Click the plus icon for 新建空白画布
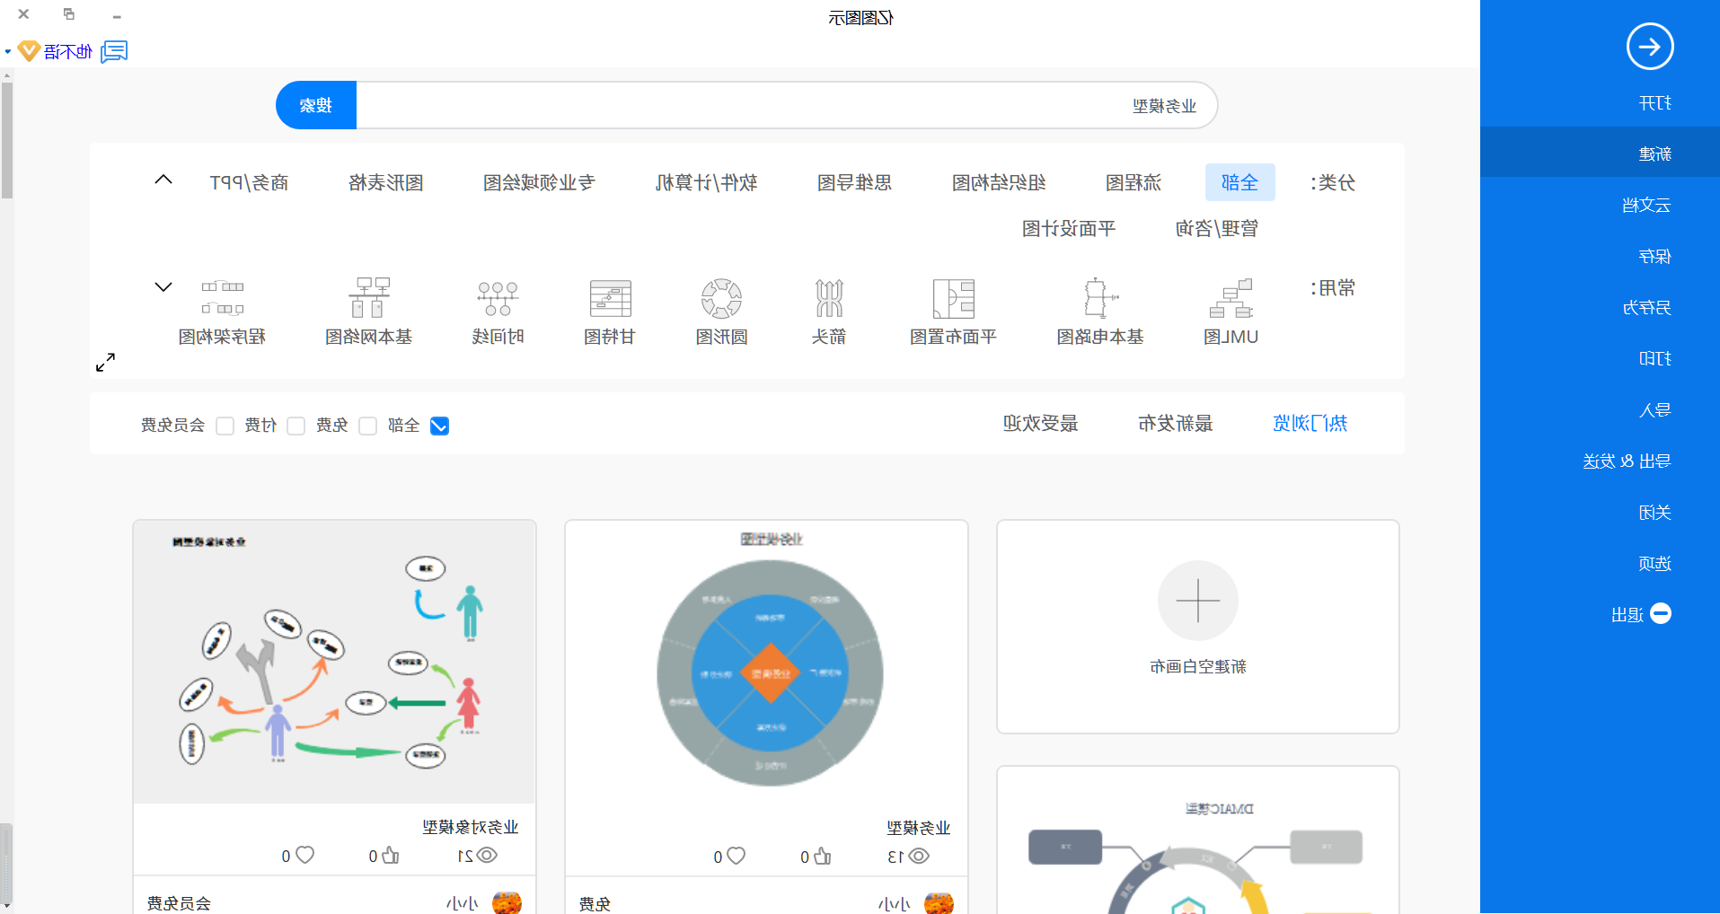The width and height of the screenshot is (1720, 914). click(x=1198, y=600)
